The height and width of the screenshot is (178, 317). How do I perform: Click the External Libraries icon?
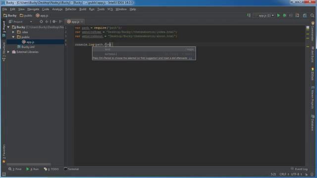[x=14, y=52]
